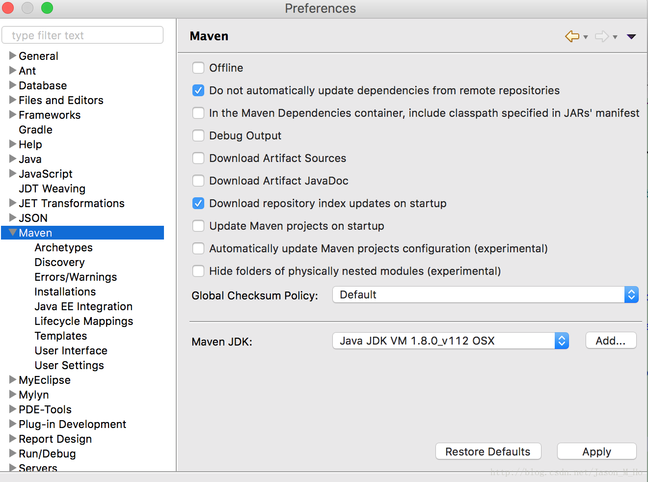Open the preferences view menu triangle

632,37
